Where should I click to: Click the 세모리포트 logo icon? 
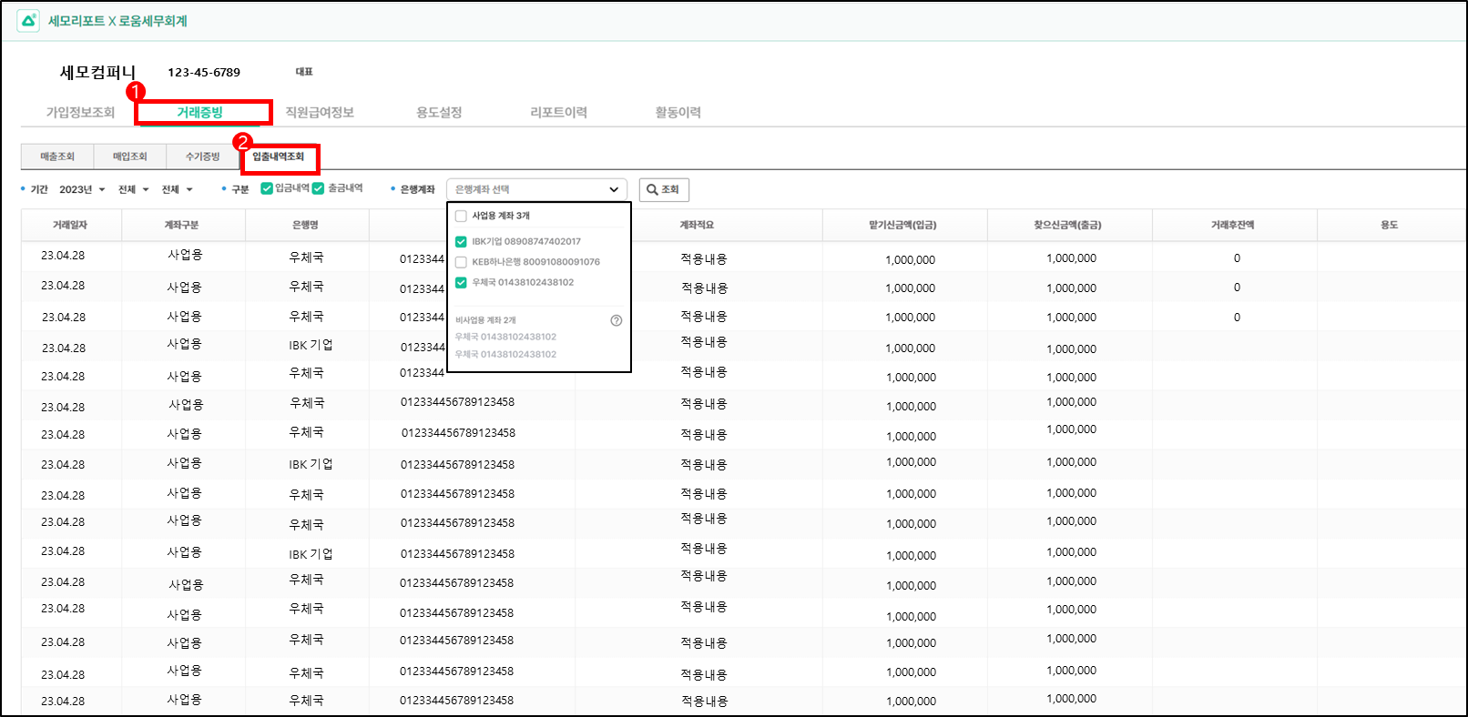(28, 20)
